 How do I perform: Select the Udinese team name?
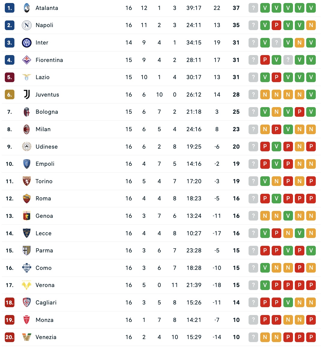(x=47, y=147)
